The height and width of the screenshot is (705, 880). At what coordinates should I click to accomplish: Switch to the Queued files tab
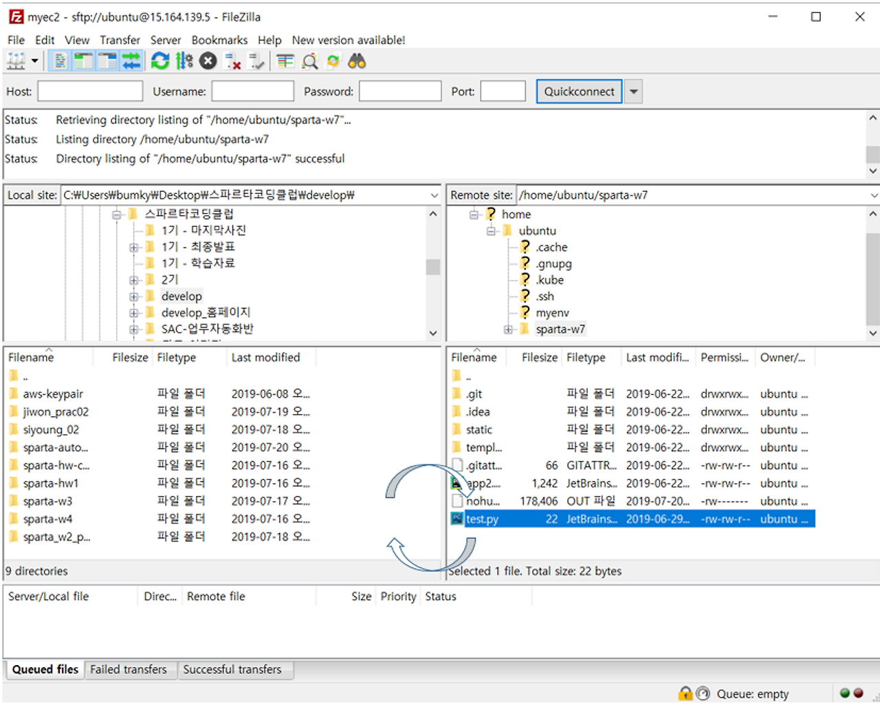(45, 669)
